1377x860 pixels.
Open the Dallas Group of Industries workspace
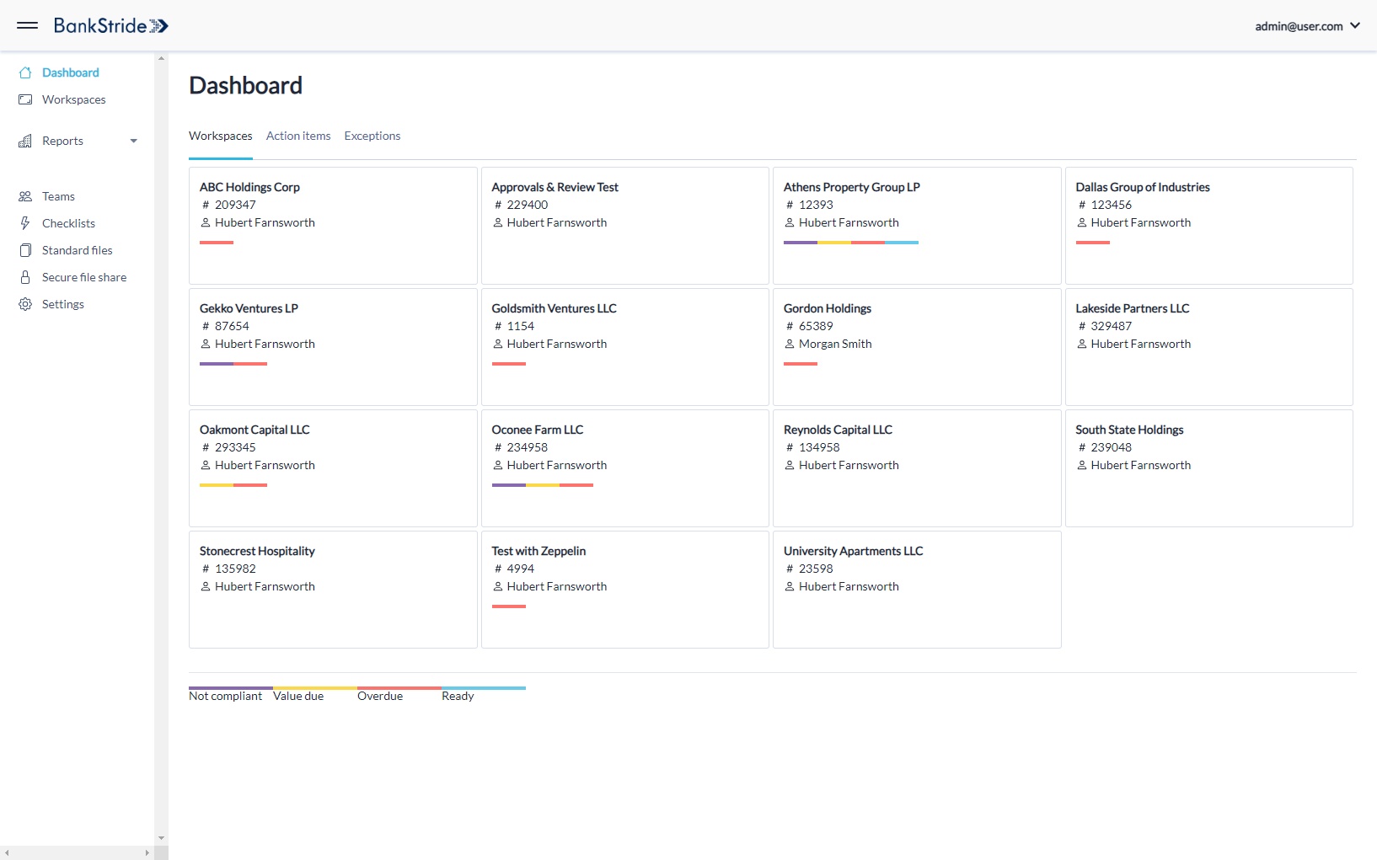coord(1209,226)
